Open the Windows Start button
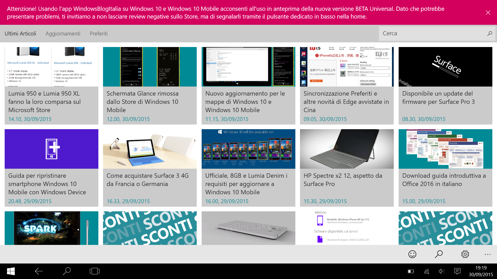The image size is (497, 279). [11, 271]
